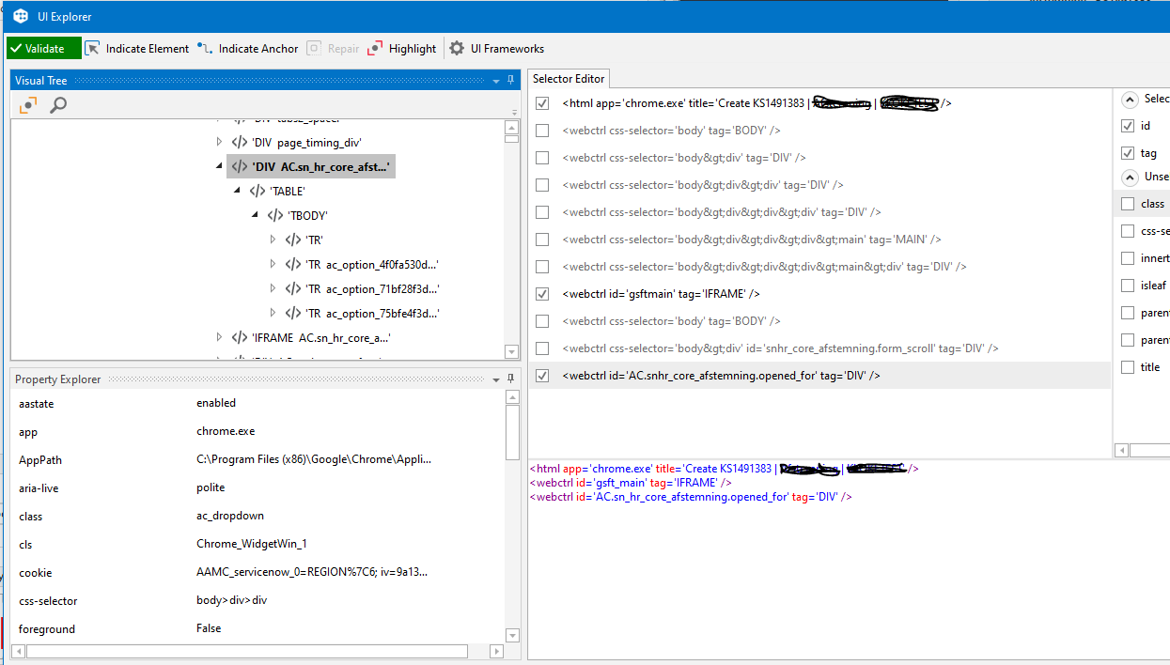1170x665 pixels.
Task: Uncheck the id='gsftmain' IFRAME selector row
Action: point(542,294)
